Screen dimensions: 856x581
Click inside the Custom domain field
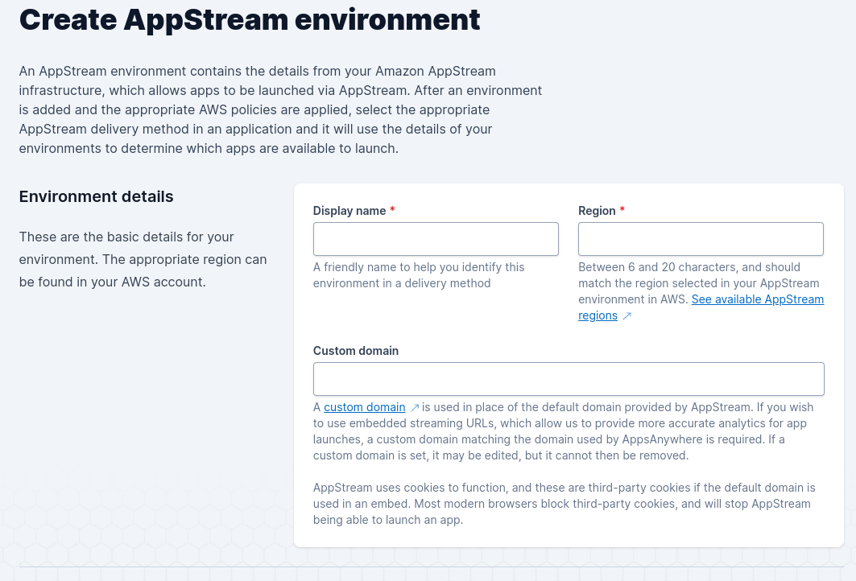point(569,379)
